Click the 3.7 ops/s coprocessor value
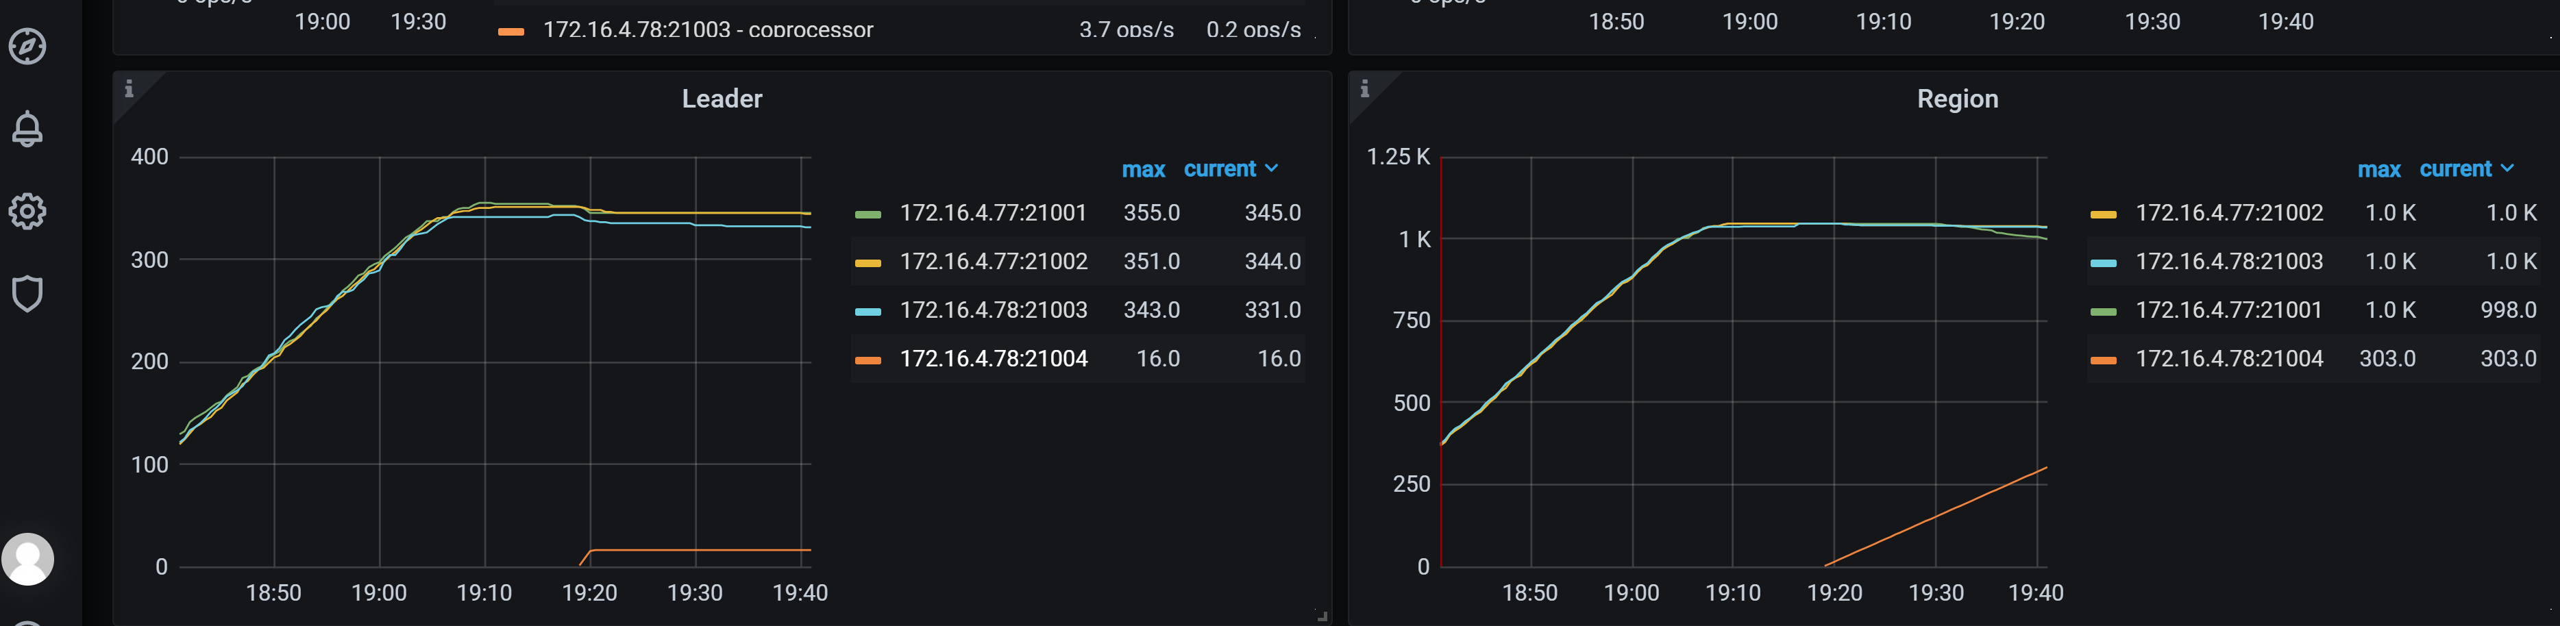2560x626 pixels. point(1126,29)
